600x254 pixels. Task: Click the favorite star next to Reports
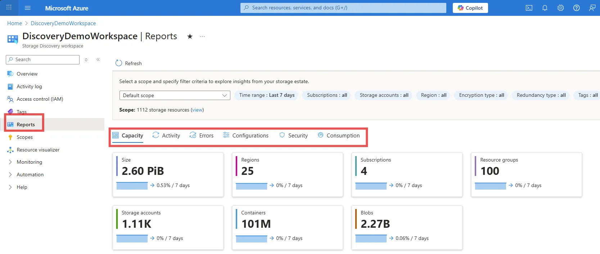pyautogui.click(x=190, y=36)
